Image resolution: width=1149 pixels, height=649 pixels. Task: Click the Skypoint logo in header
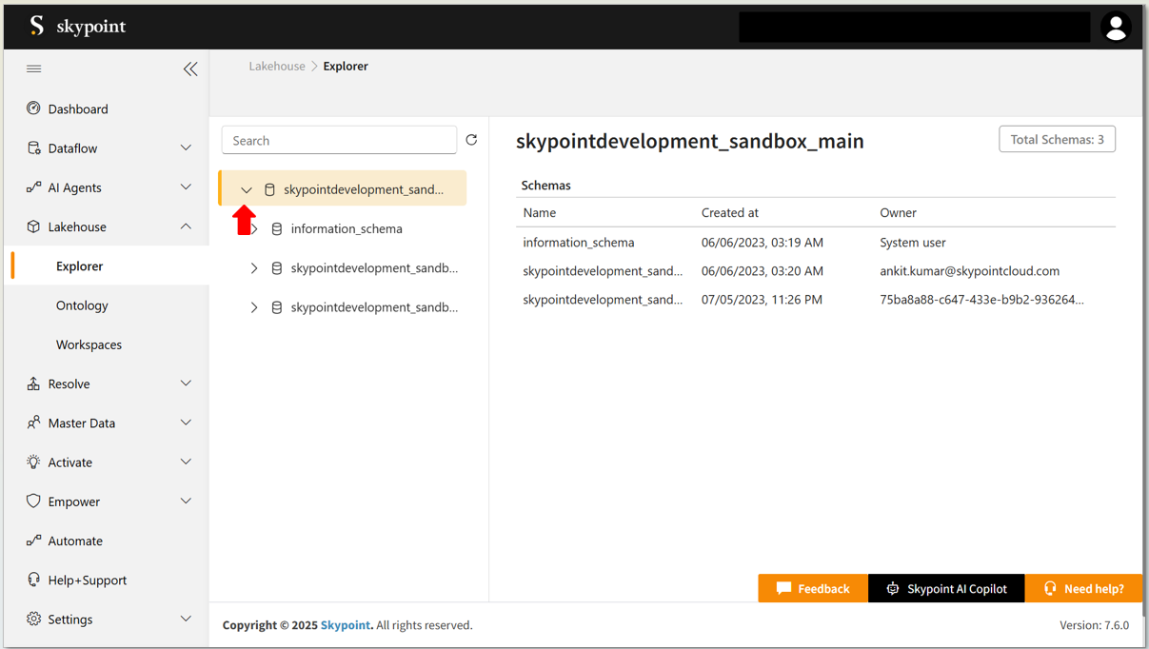(77, 27)
